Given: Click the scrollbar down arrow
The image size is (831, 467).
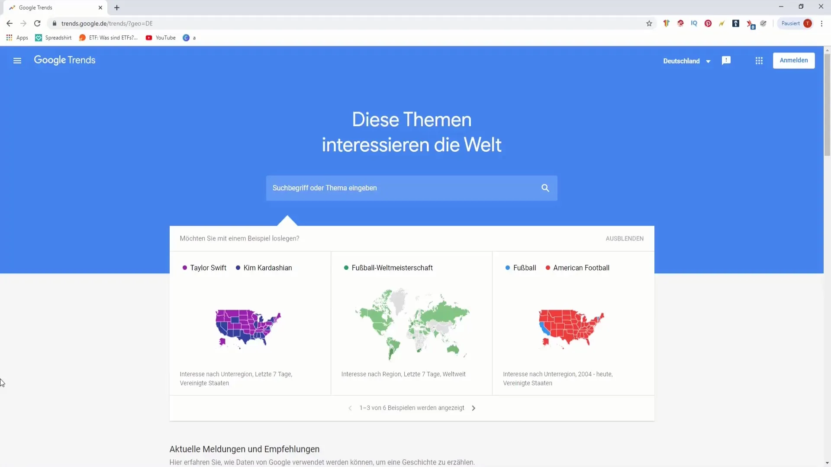Looking at the screenshot, I should click(827, 463).
